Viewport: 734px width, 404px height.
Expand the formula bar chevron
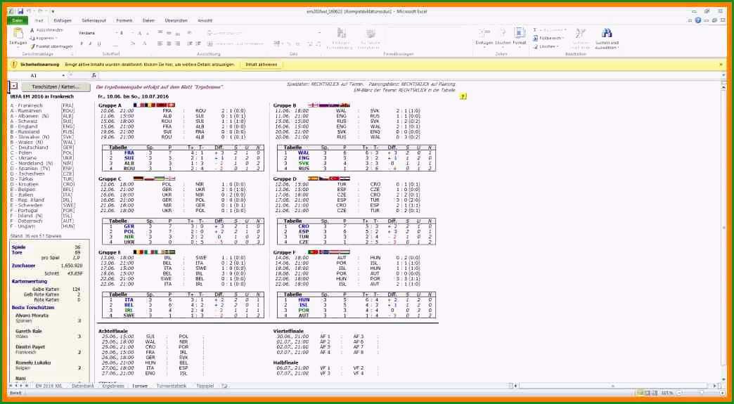click(x=723, y=75)
